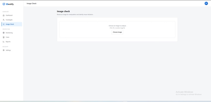Select Image Check in the sidebar
The height and width of the screenshot is (102, 211).
tap(12, 24)
